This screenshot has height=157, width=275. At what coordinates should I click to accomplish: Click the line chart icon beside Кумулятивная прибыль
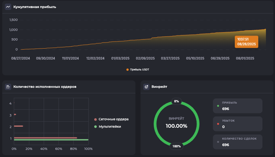(8, 7)
